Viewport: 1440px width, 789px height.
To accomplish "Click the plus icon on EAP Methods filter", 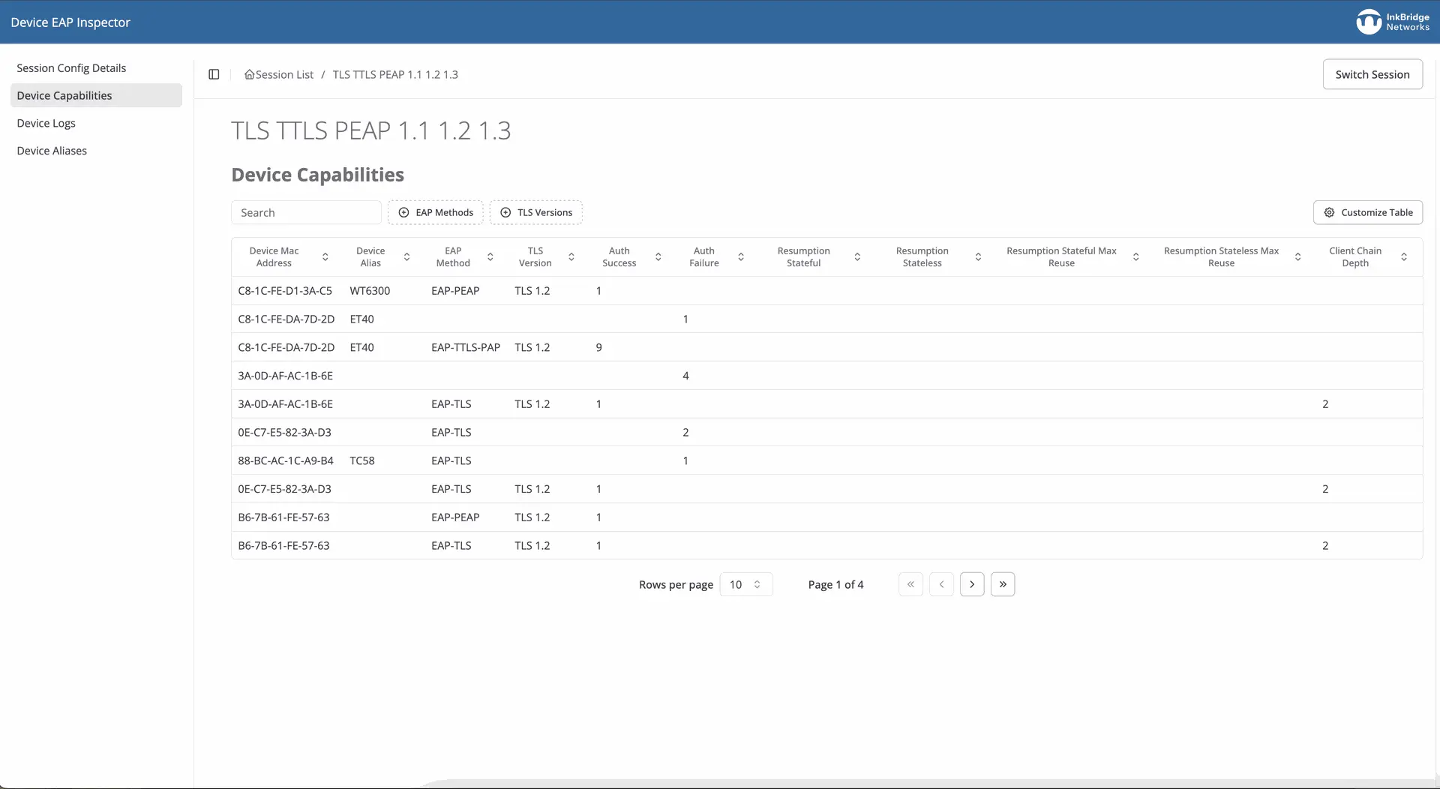I will pos(404,212).
